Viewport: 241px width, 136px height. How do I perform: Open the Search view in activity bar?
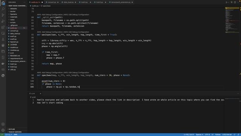3,9
